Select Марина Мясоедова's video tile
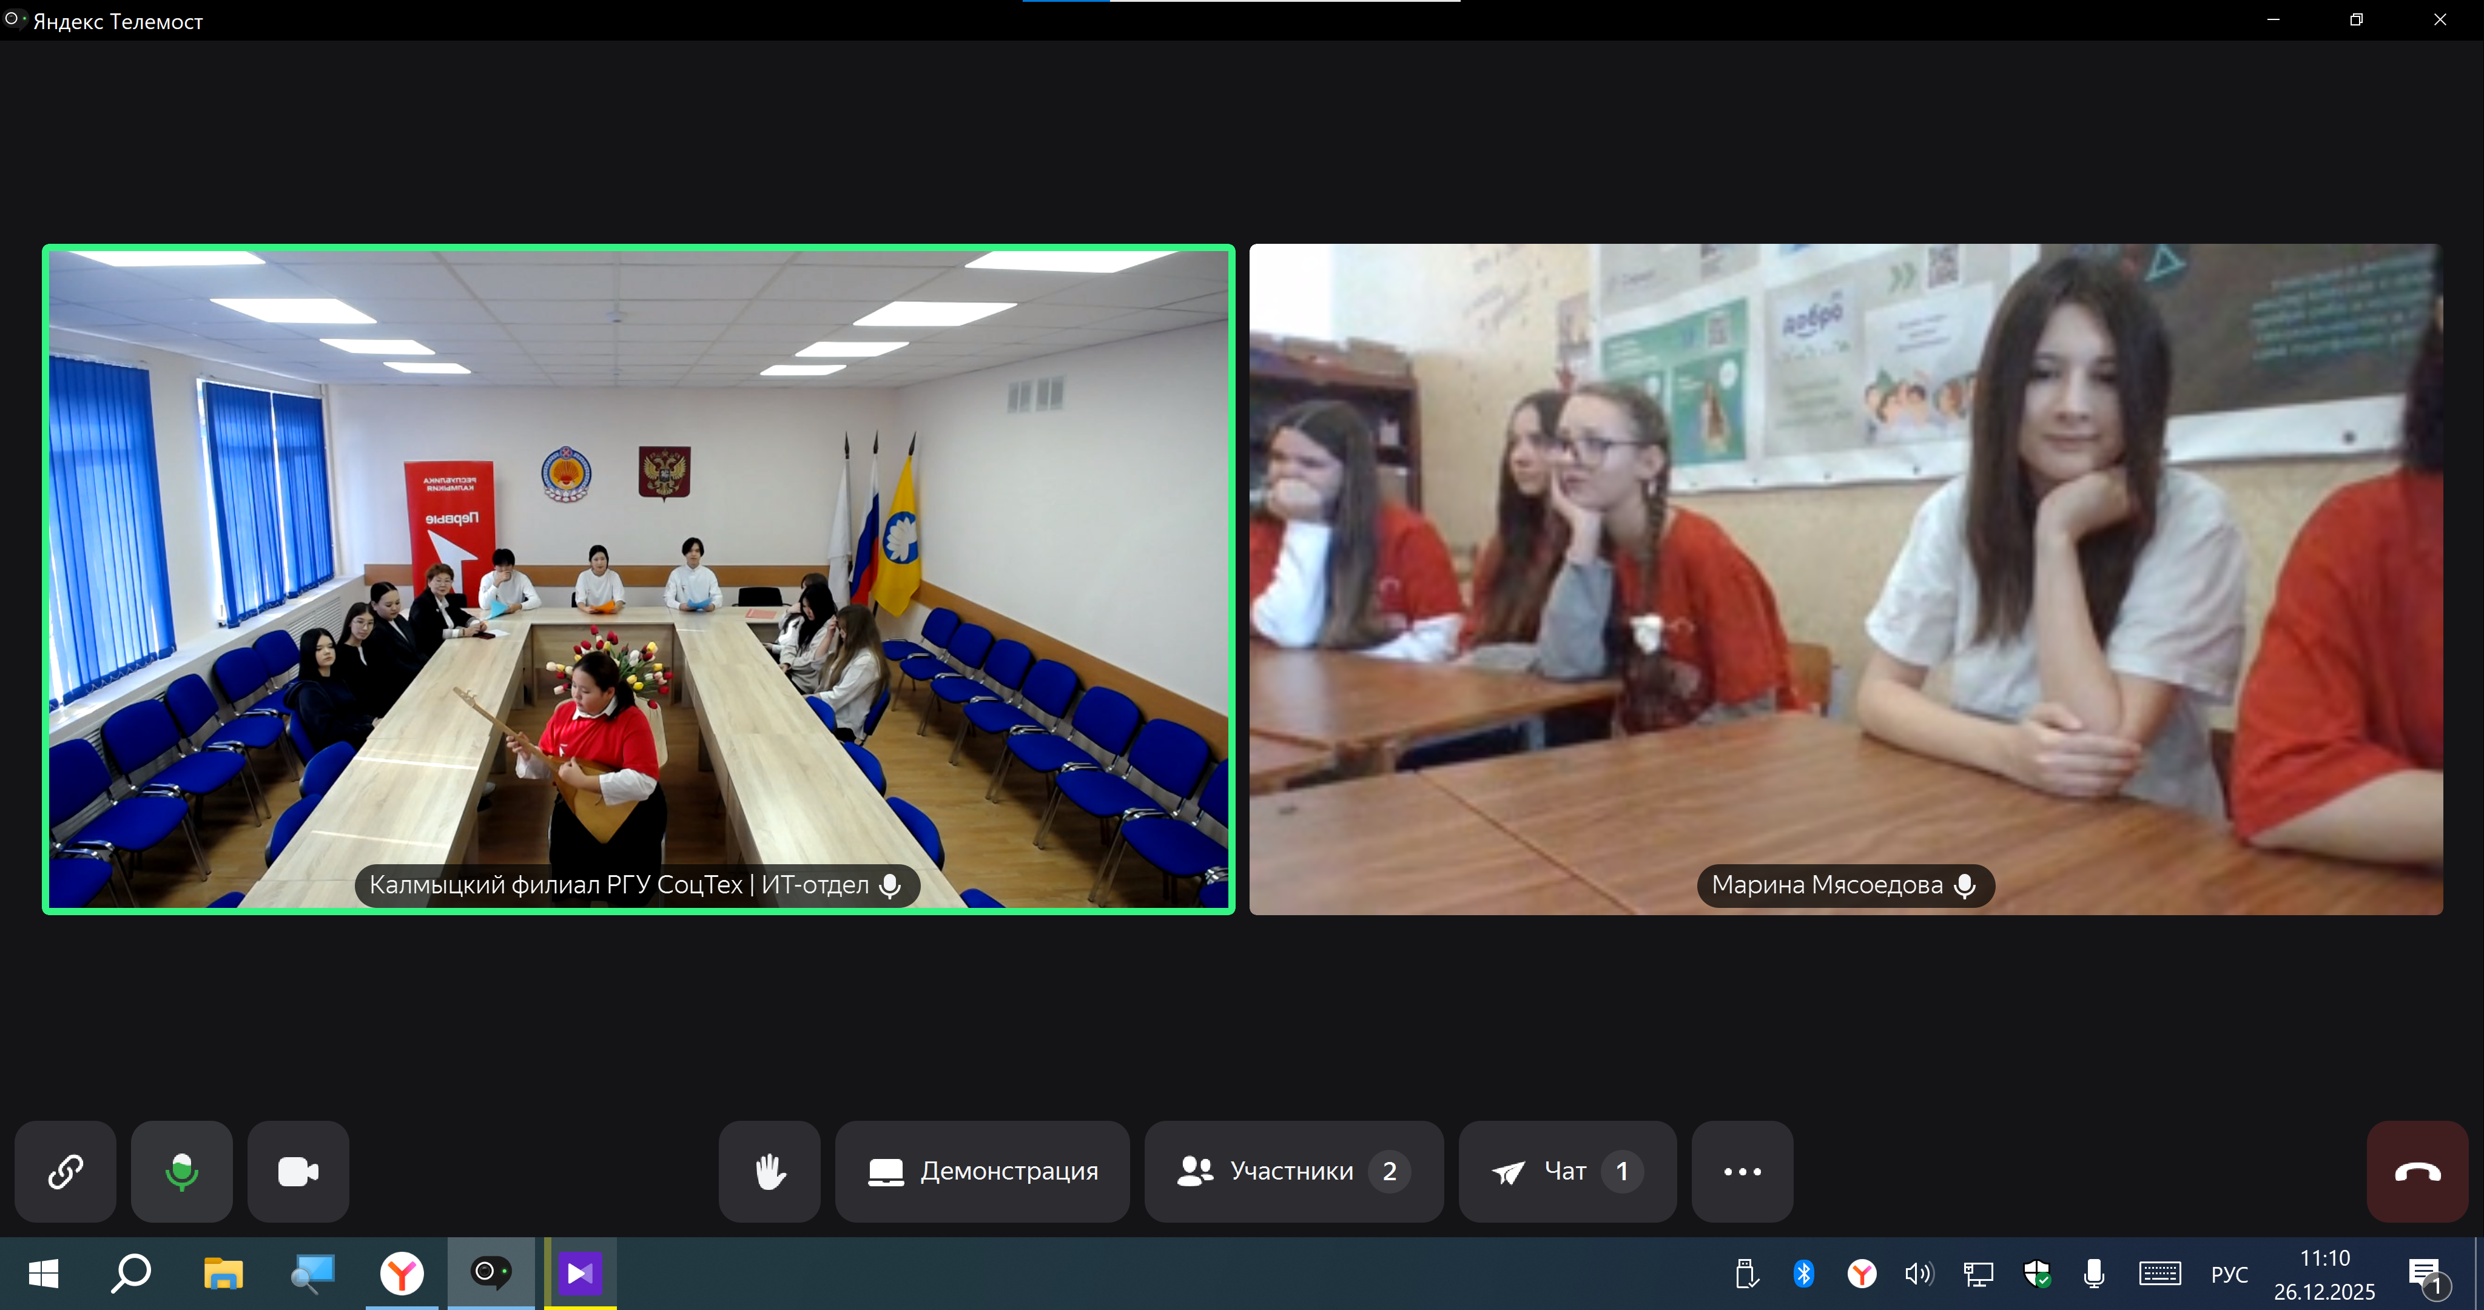This screenshot has height=1310, width=2484. (x=1845, y=579)
